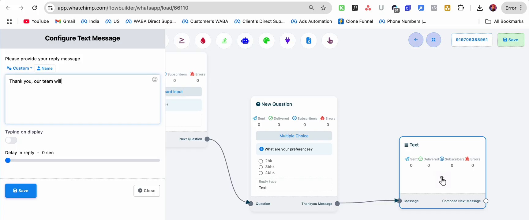Open the YouTube bookmark
This screenshot has width=529, height=220.
point(36,21)
